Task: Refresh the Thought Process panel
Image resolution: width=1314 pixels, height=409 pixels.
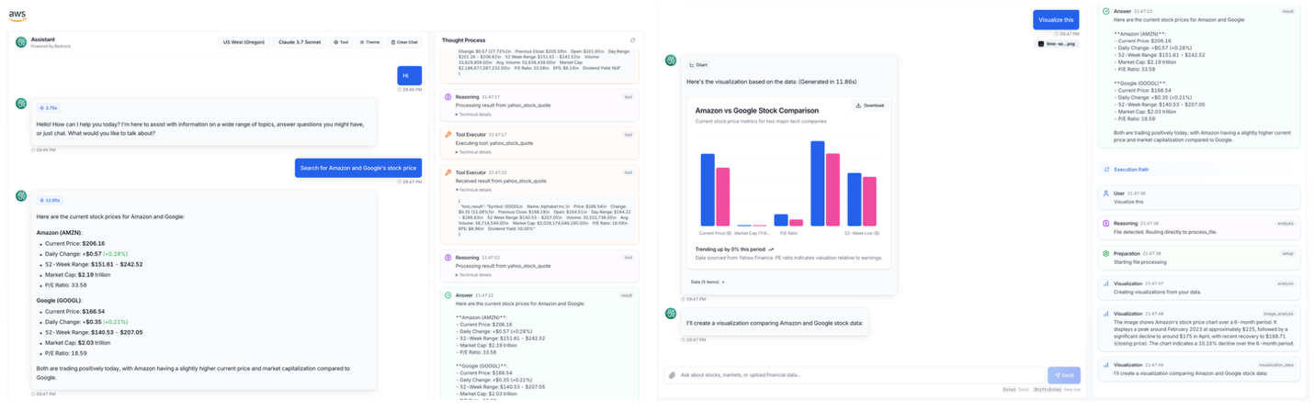Action: pyautogui.click(x=632, y=40)
